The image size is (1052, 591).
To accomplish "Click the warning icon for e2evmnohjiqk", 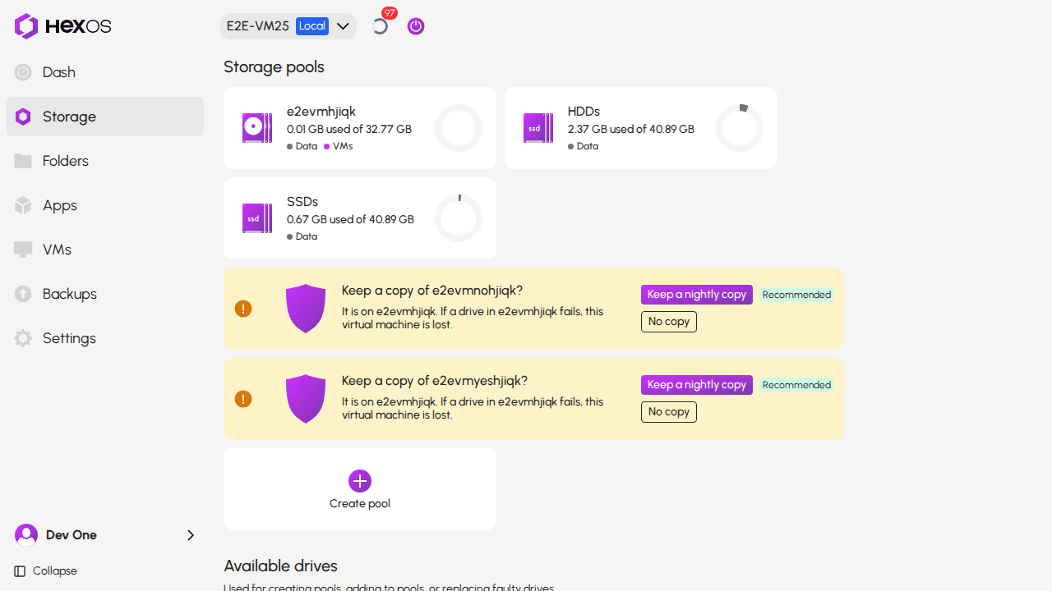I will [x=243, y=309].
